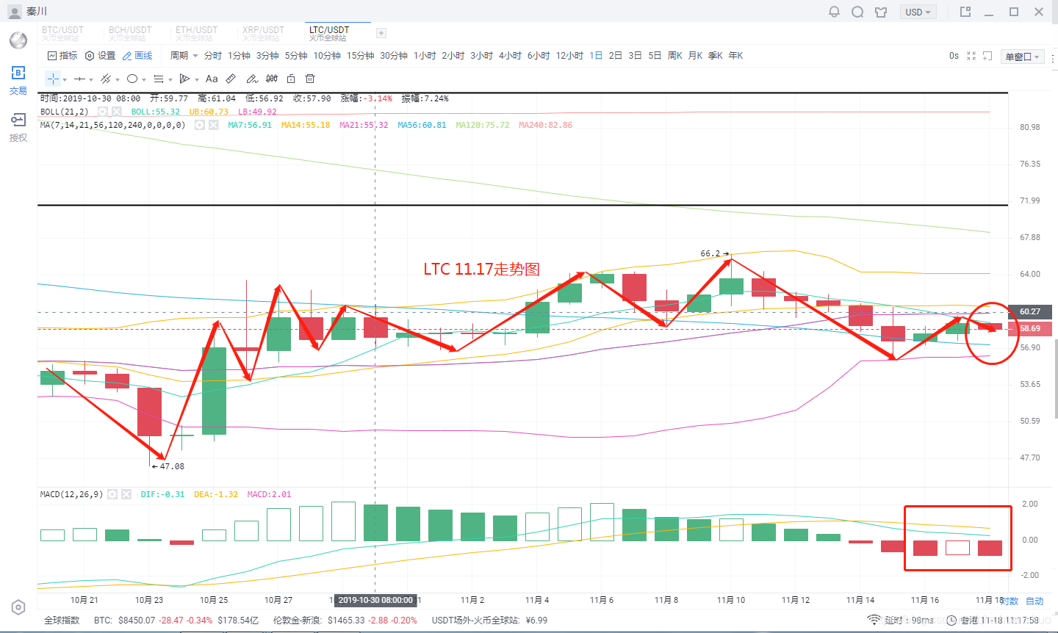Expand shape tool options arrow
The image size is (1058, 633).
point(144,79)
